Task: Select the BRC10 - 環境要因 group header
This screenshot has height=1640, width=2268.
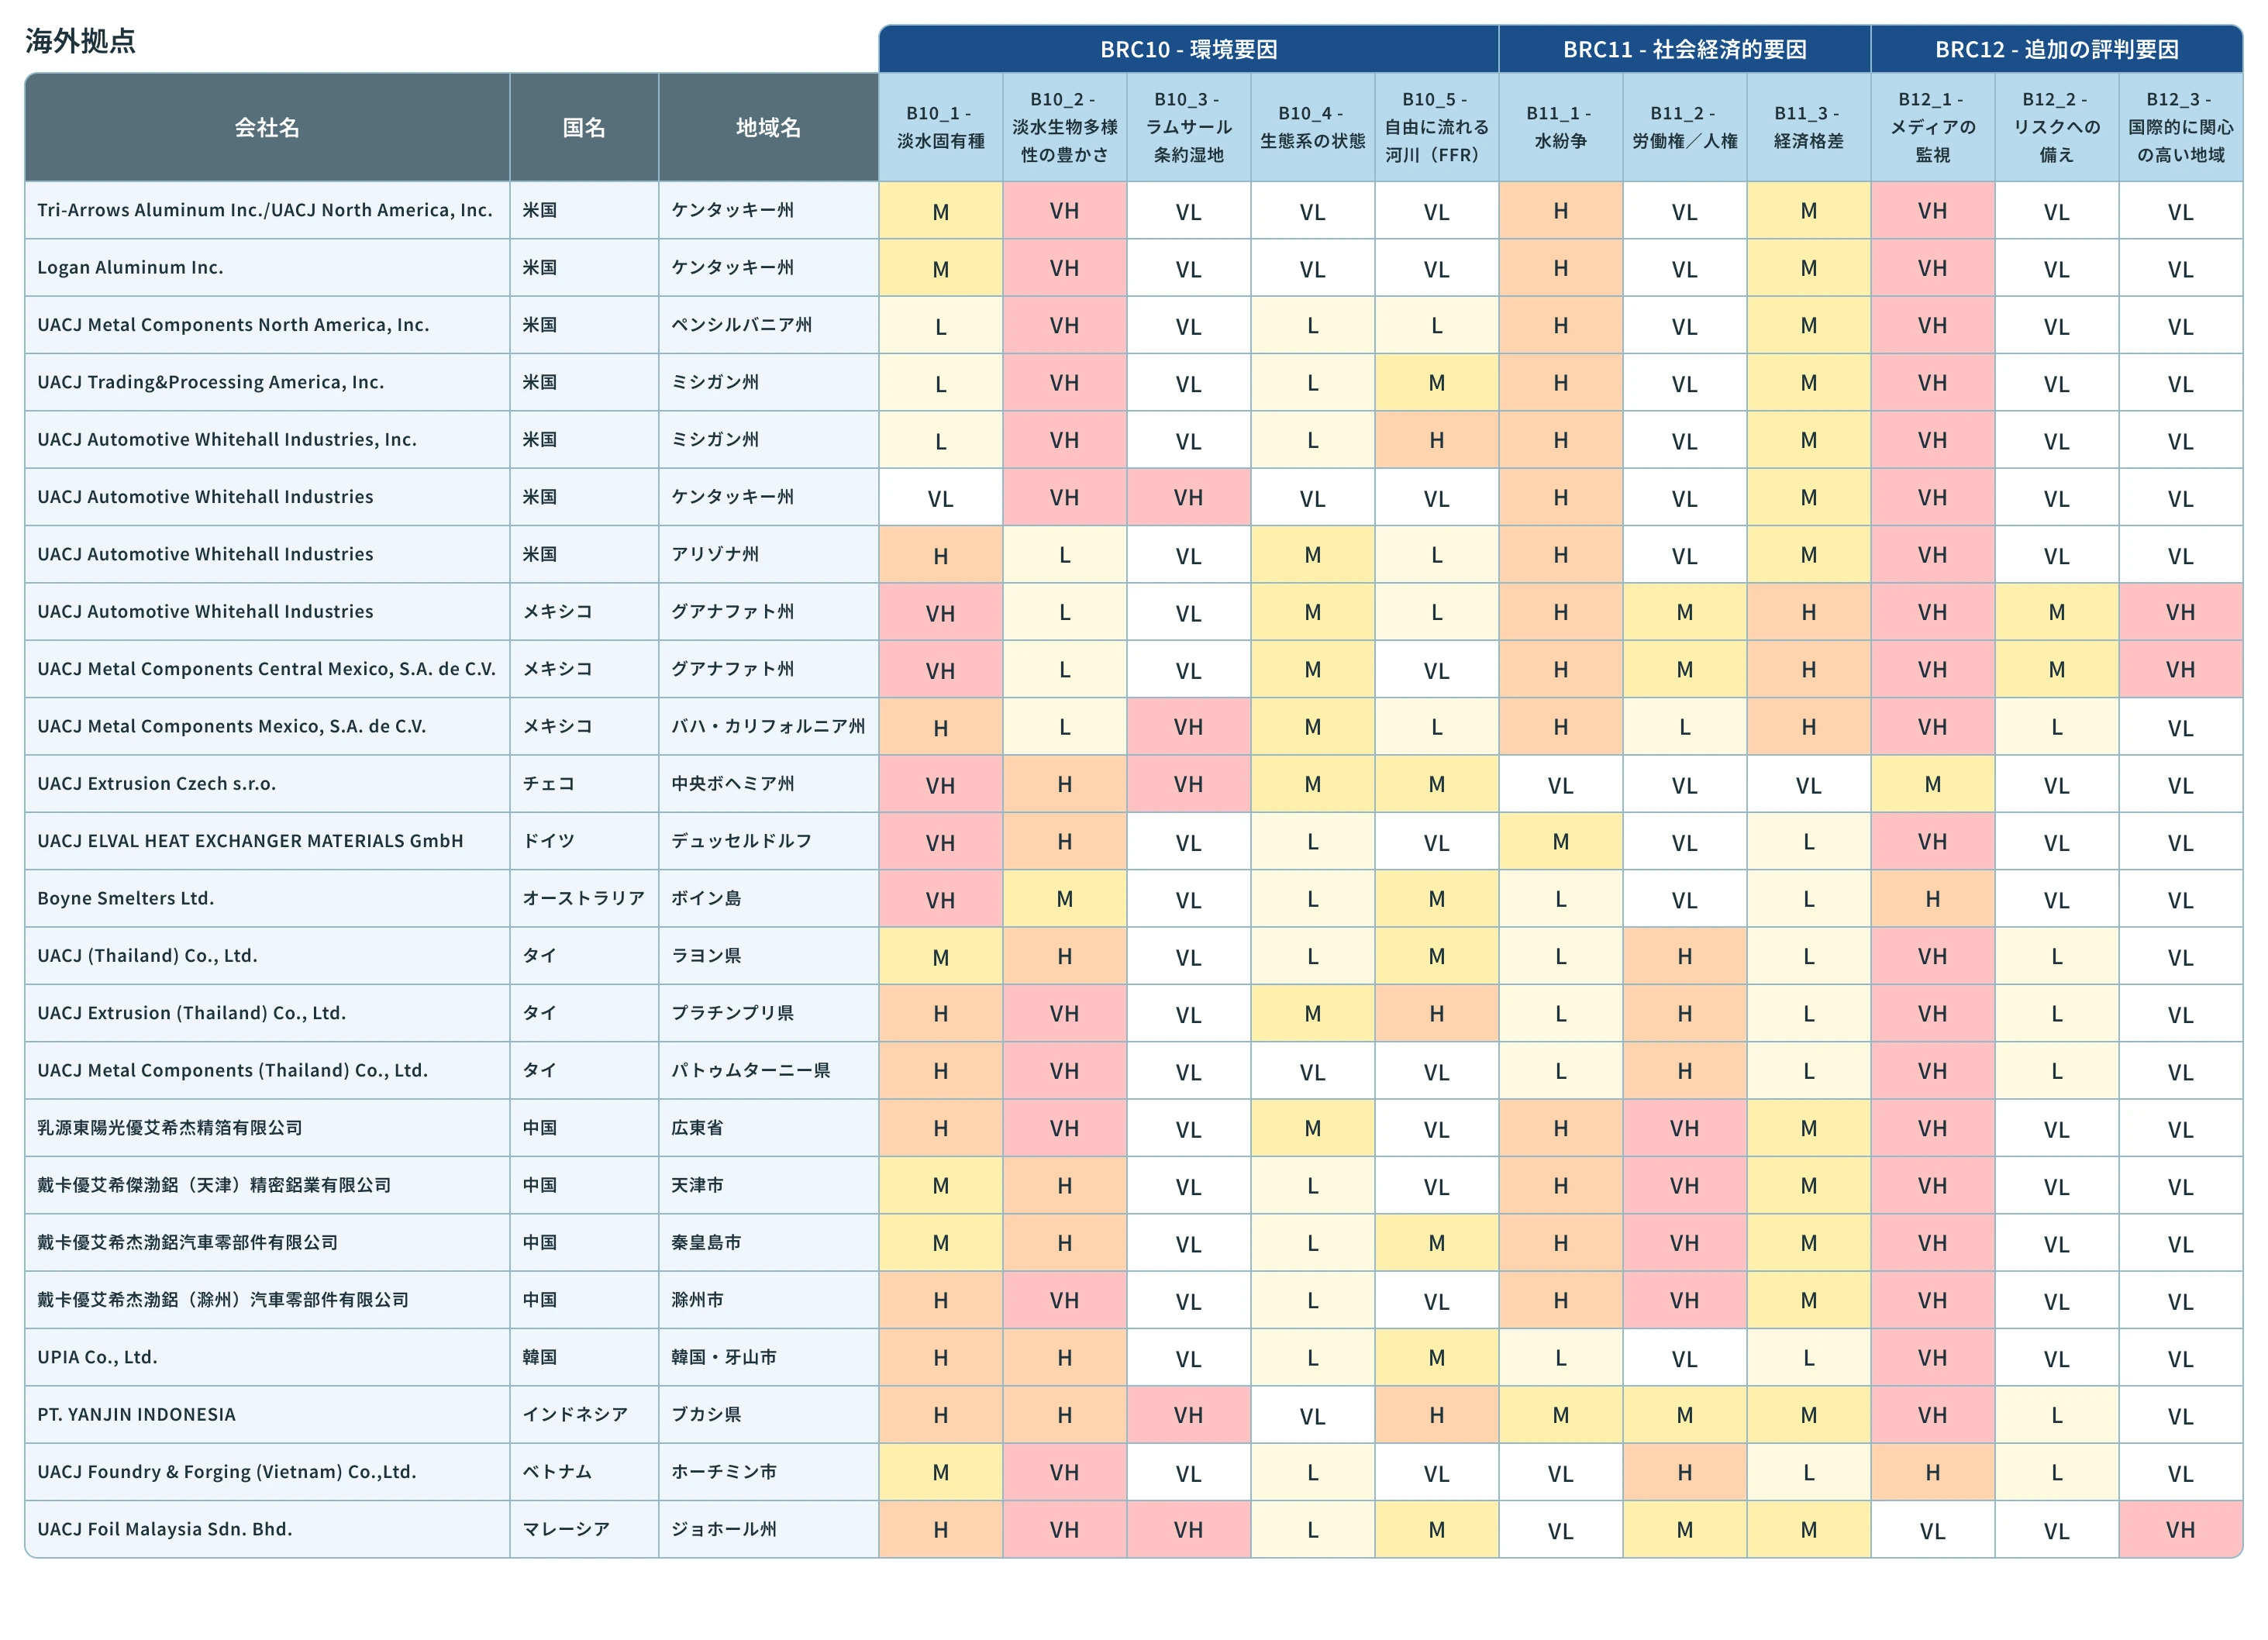Action: [x=1189, y=49]
